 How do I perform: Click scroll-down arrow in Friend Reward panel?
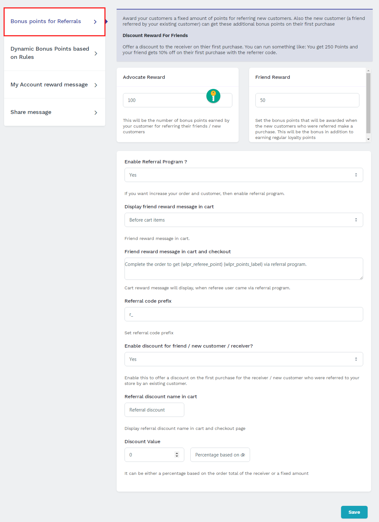(368, 139)
